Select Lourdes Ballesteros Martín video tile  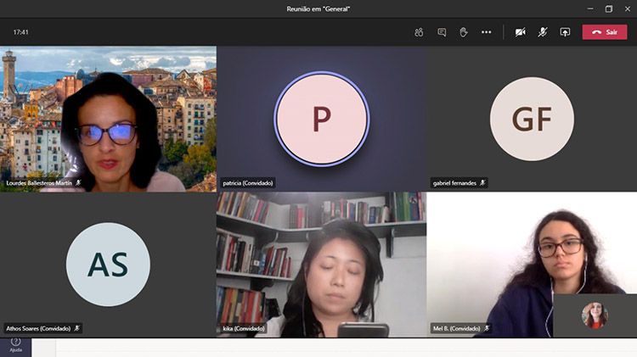pos(108,119)
